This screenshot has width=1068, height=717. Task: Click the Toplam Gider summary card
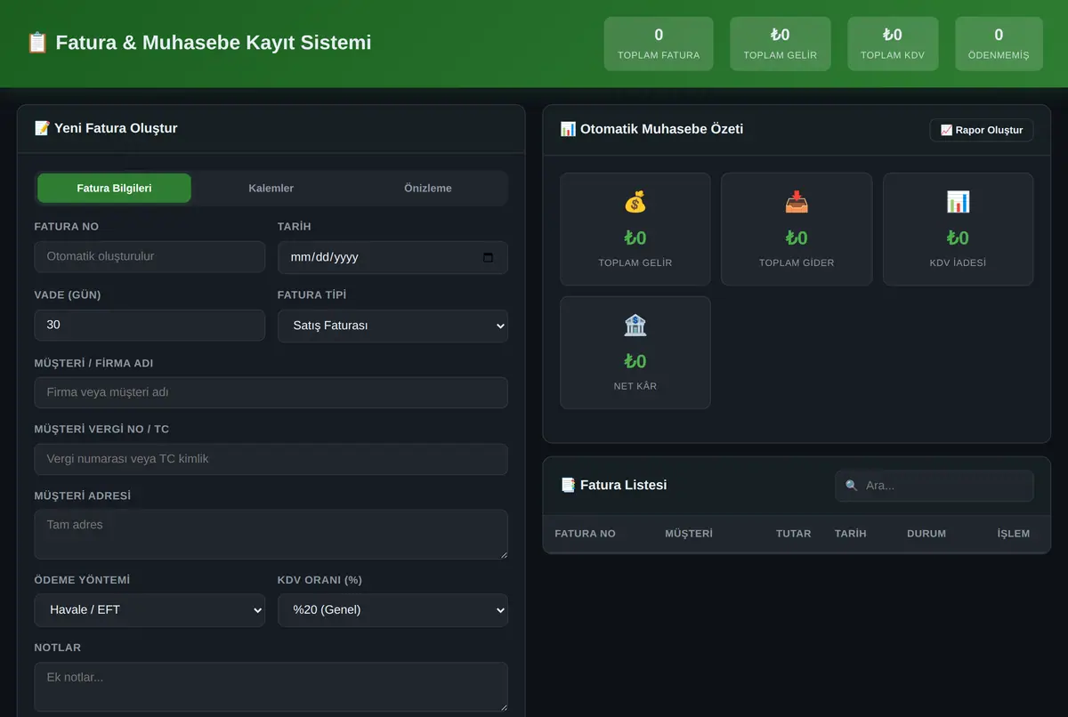[797, 230]
